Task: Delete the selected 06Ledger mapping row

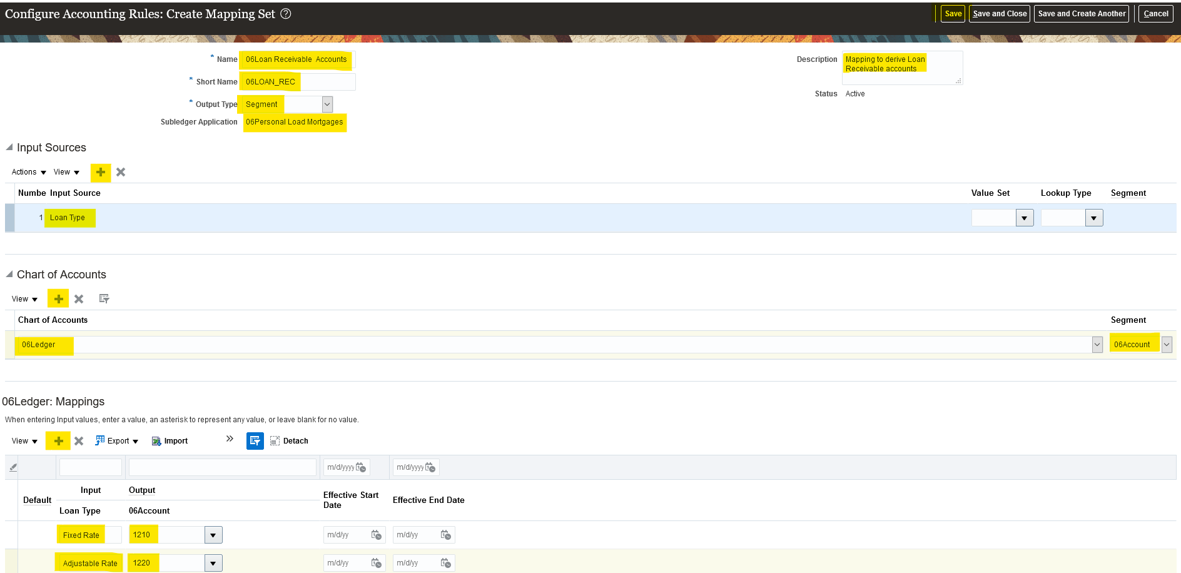Action: [79, 441]
